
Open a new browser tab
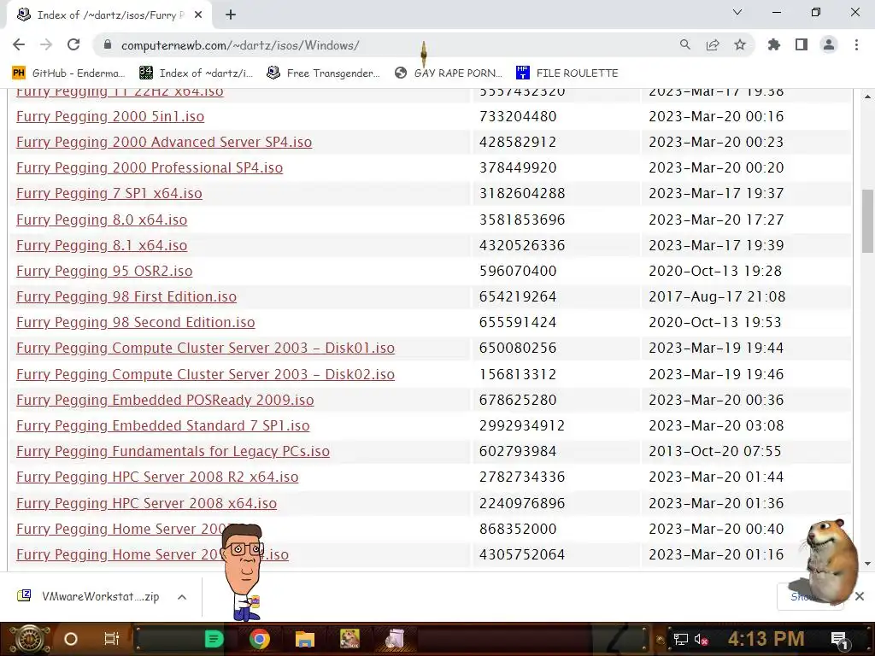(x=231, y=15)
